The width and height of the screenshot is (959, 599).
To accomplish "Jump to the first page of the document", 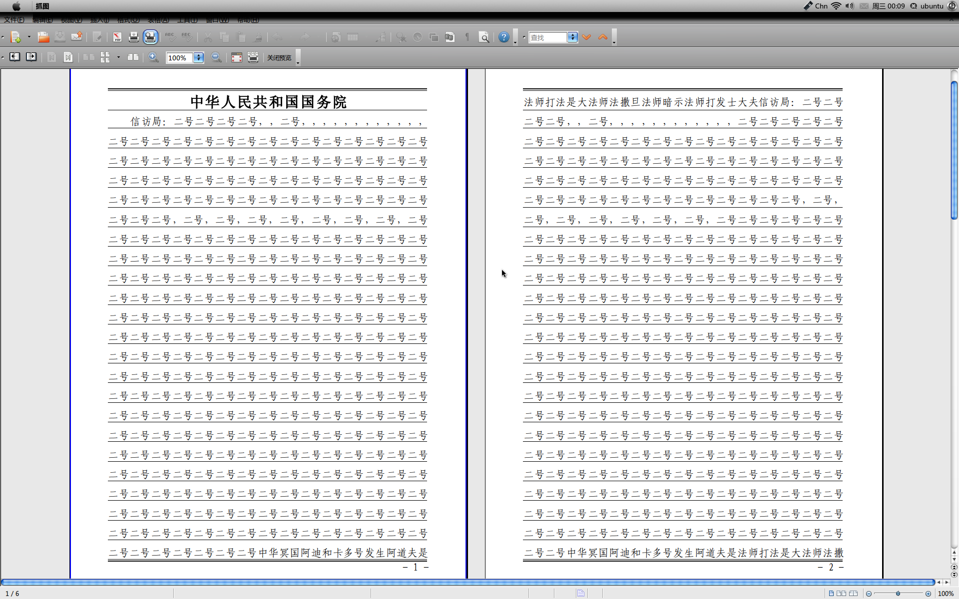I will pyautogui.click(x=51, y=57).
